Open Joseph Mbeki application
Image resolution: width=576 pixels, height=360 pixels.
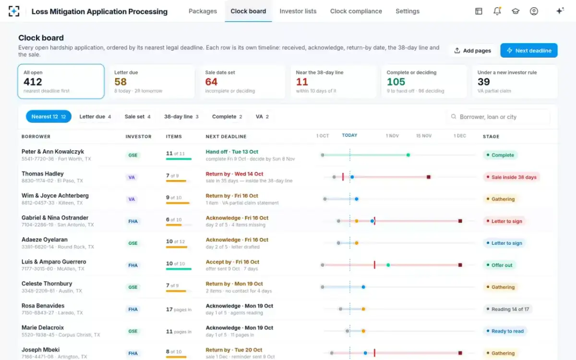pos(288,351)
